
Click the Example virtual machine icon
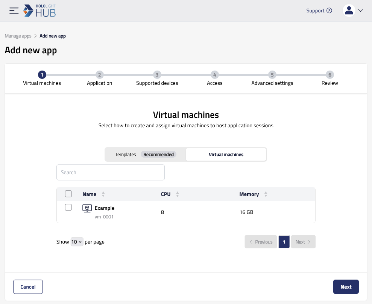[87, 208]
